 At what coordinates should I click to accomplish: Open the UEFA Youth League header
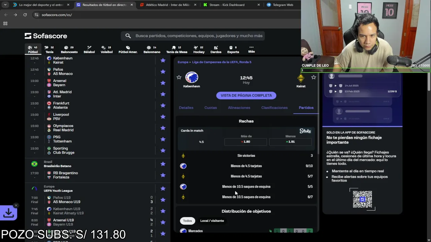(x=58, y=191)
